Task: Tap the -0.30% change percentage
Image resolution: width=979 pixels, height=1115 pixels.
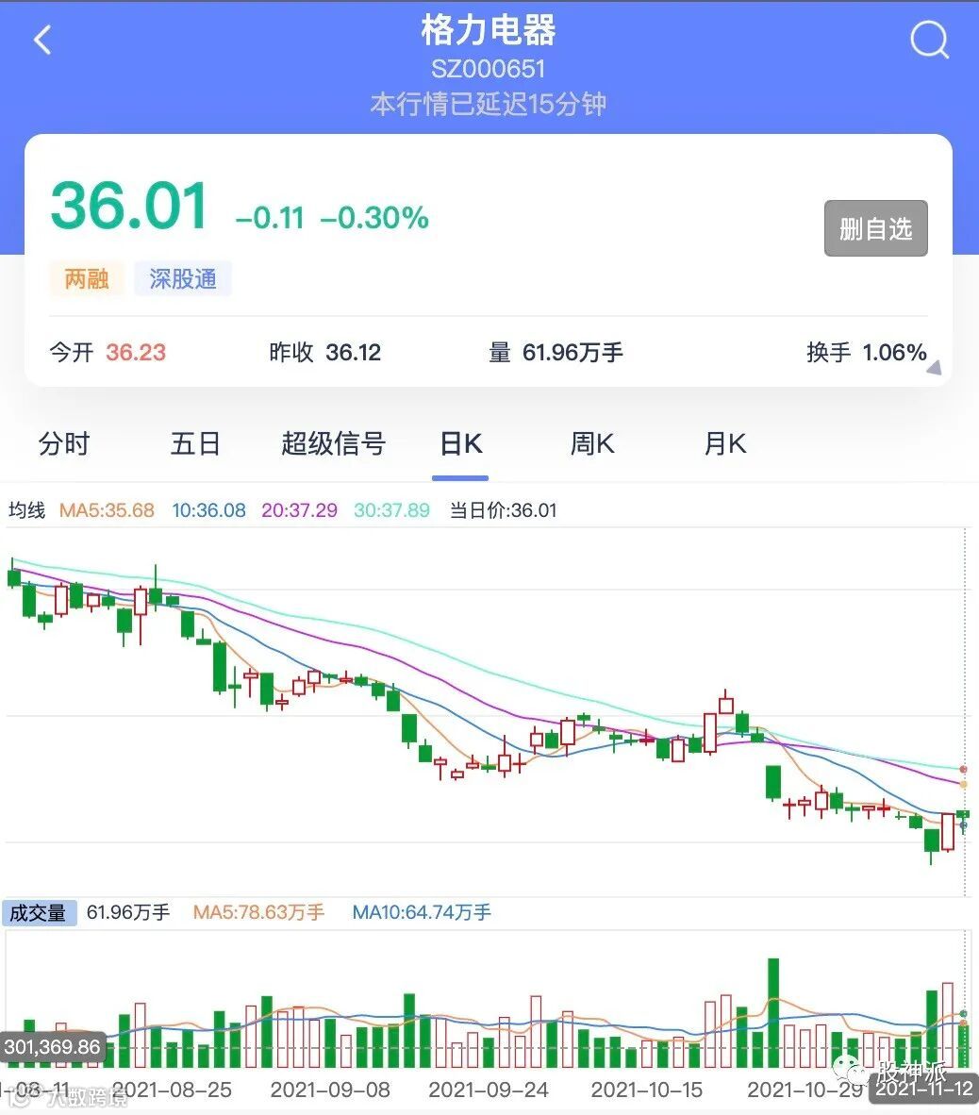Action: point(374,218)
